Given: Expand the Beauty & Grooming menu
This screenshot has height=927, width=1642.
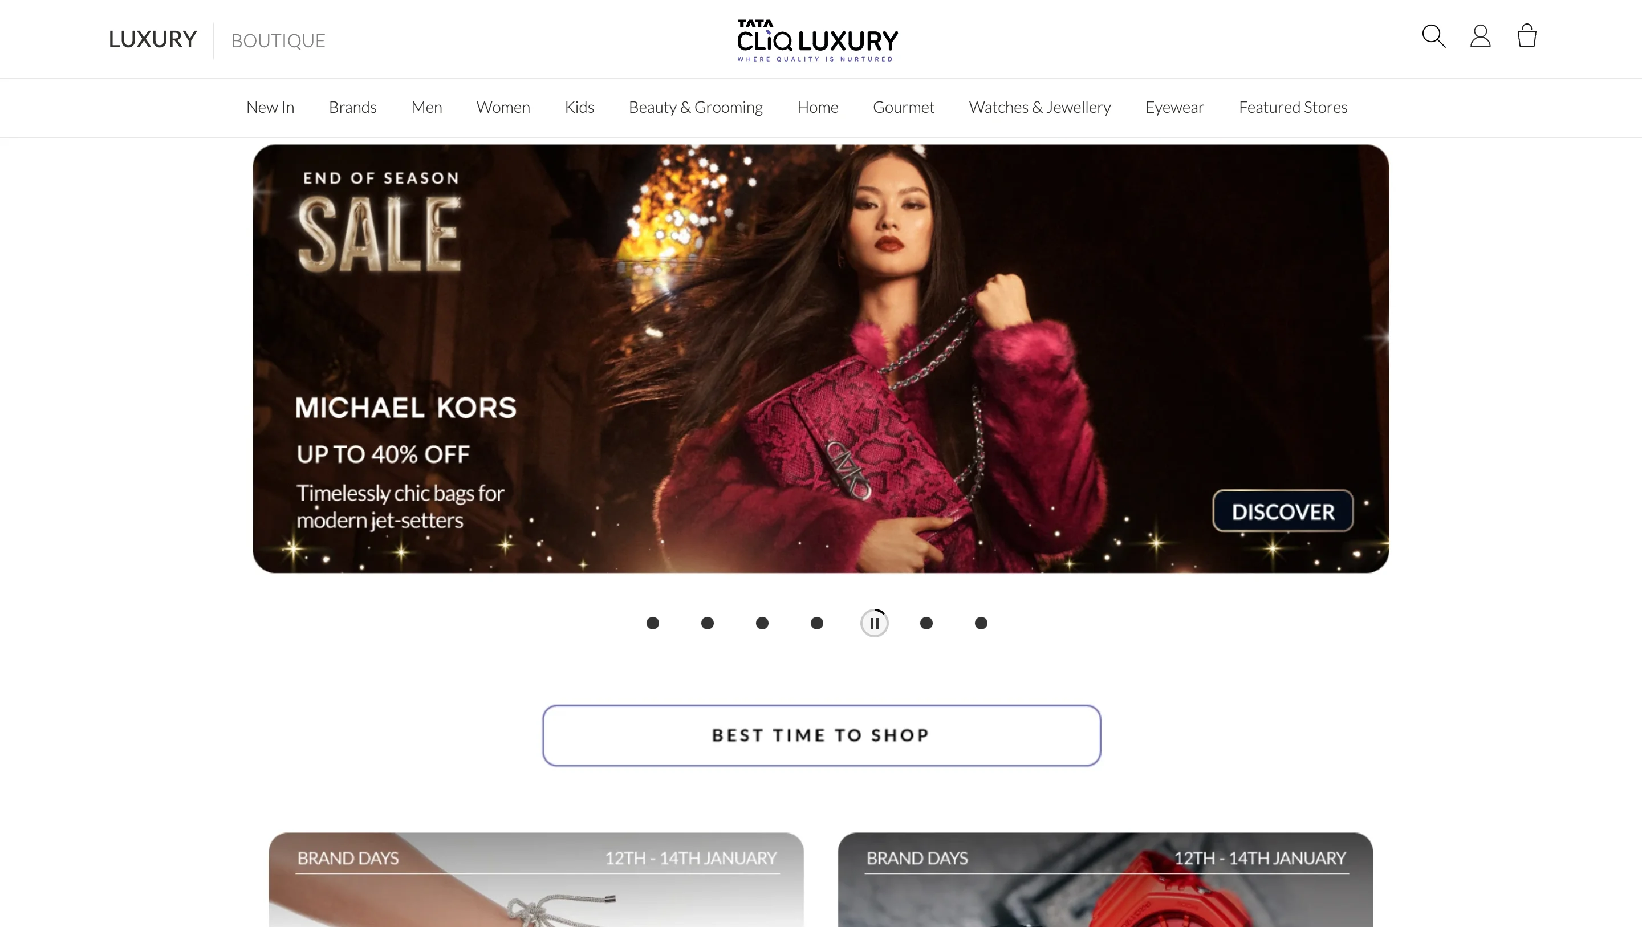Looking at the screenshot, I should [696, 107].
